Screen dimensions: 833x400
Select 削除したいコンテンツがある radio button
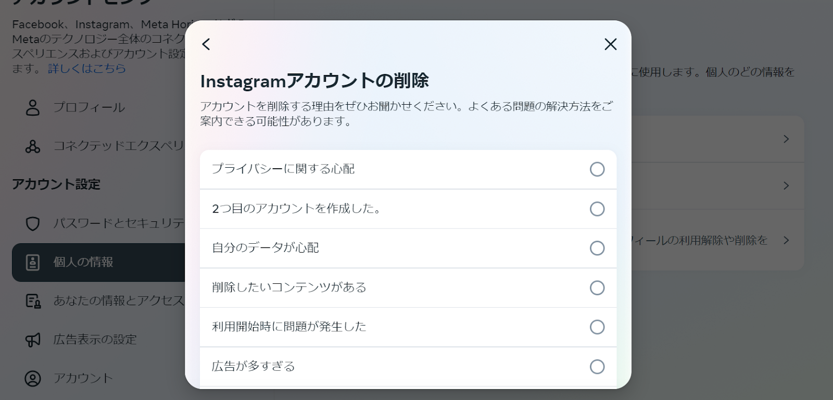[597, 287]
